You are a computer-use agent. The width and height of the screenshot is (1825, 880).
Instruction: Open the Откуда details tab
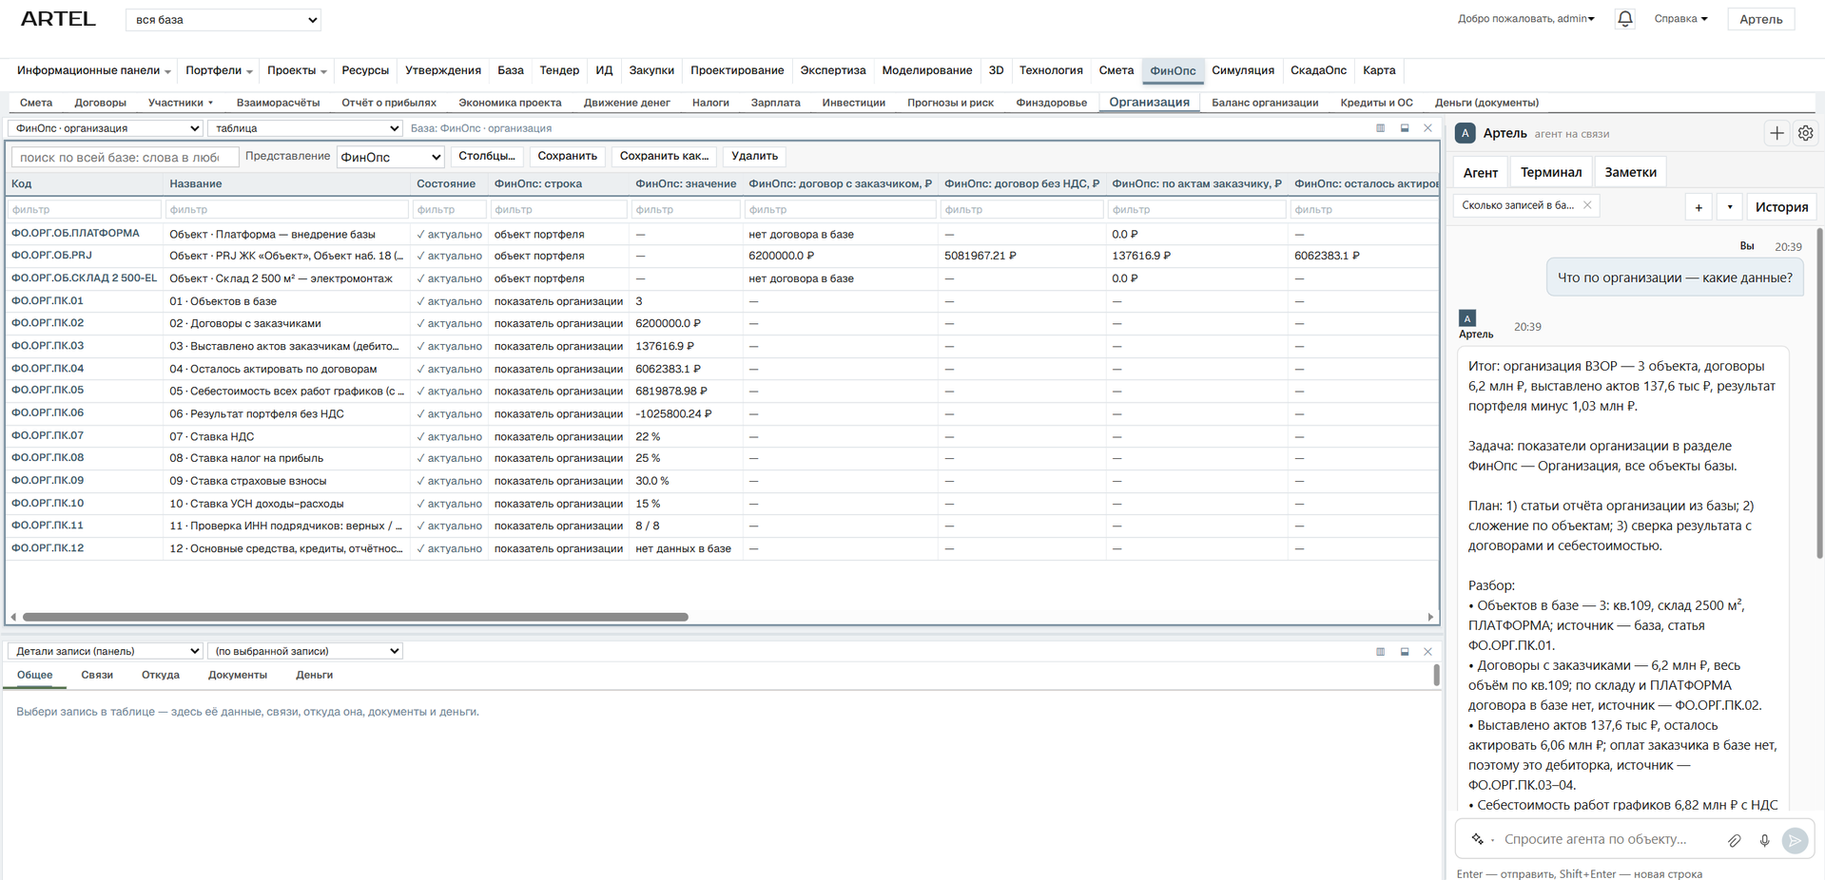(x=160, y=676)
